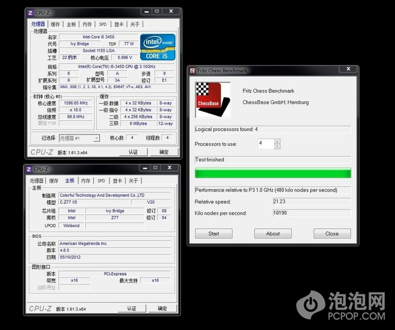This screenshot has height=330, width=395.
Task: Click the CPU-Z icon in top window title bar
Action: tap(30, 13)
